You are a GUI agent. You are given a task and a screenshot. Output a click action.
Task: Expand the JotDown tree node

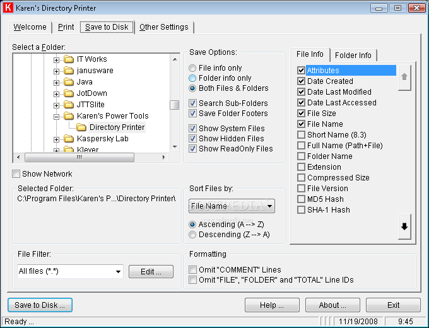56,94
